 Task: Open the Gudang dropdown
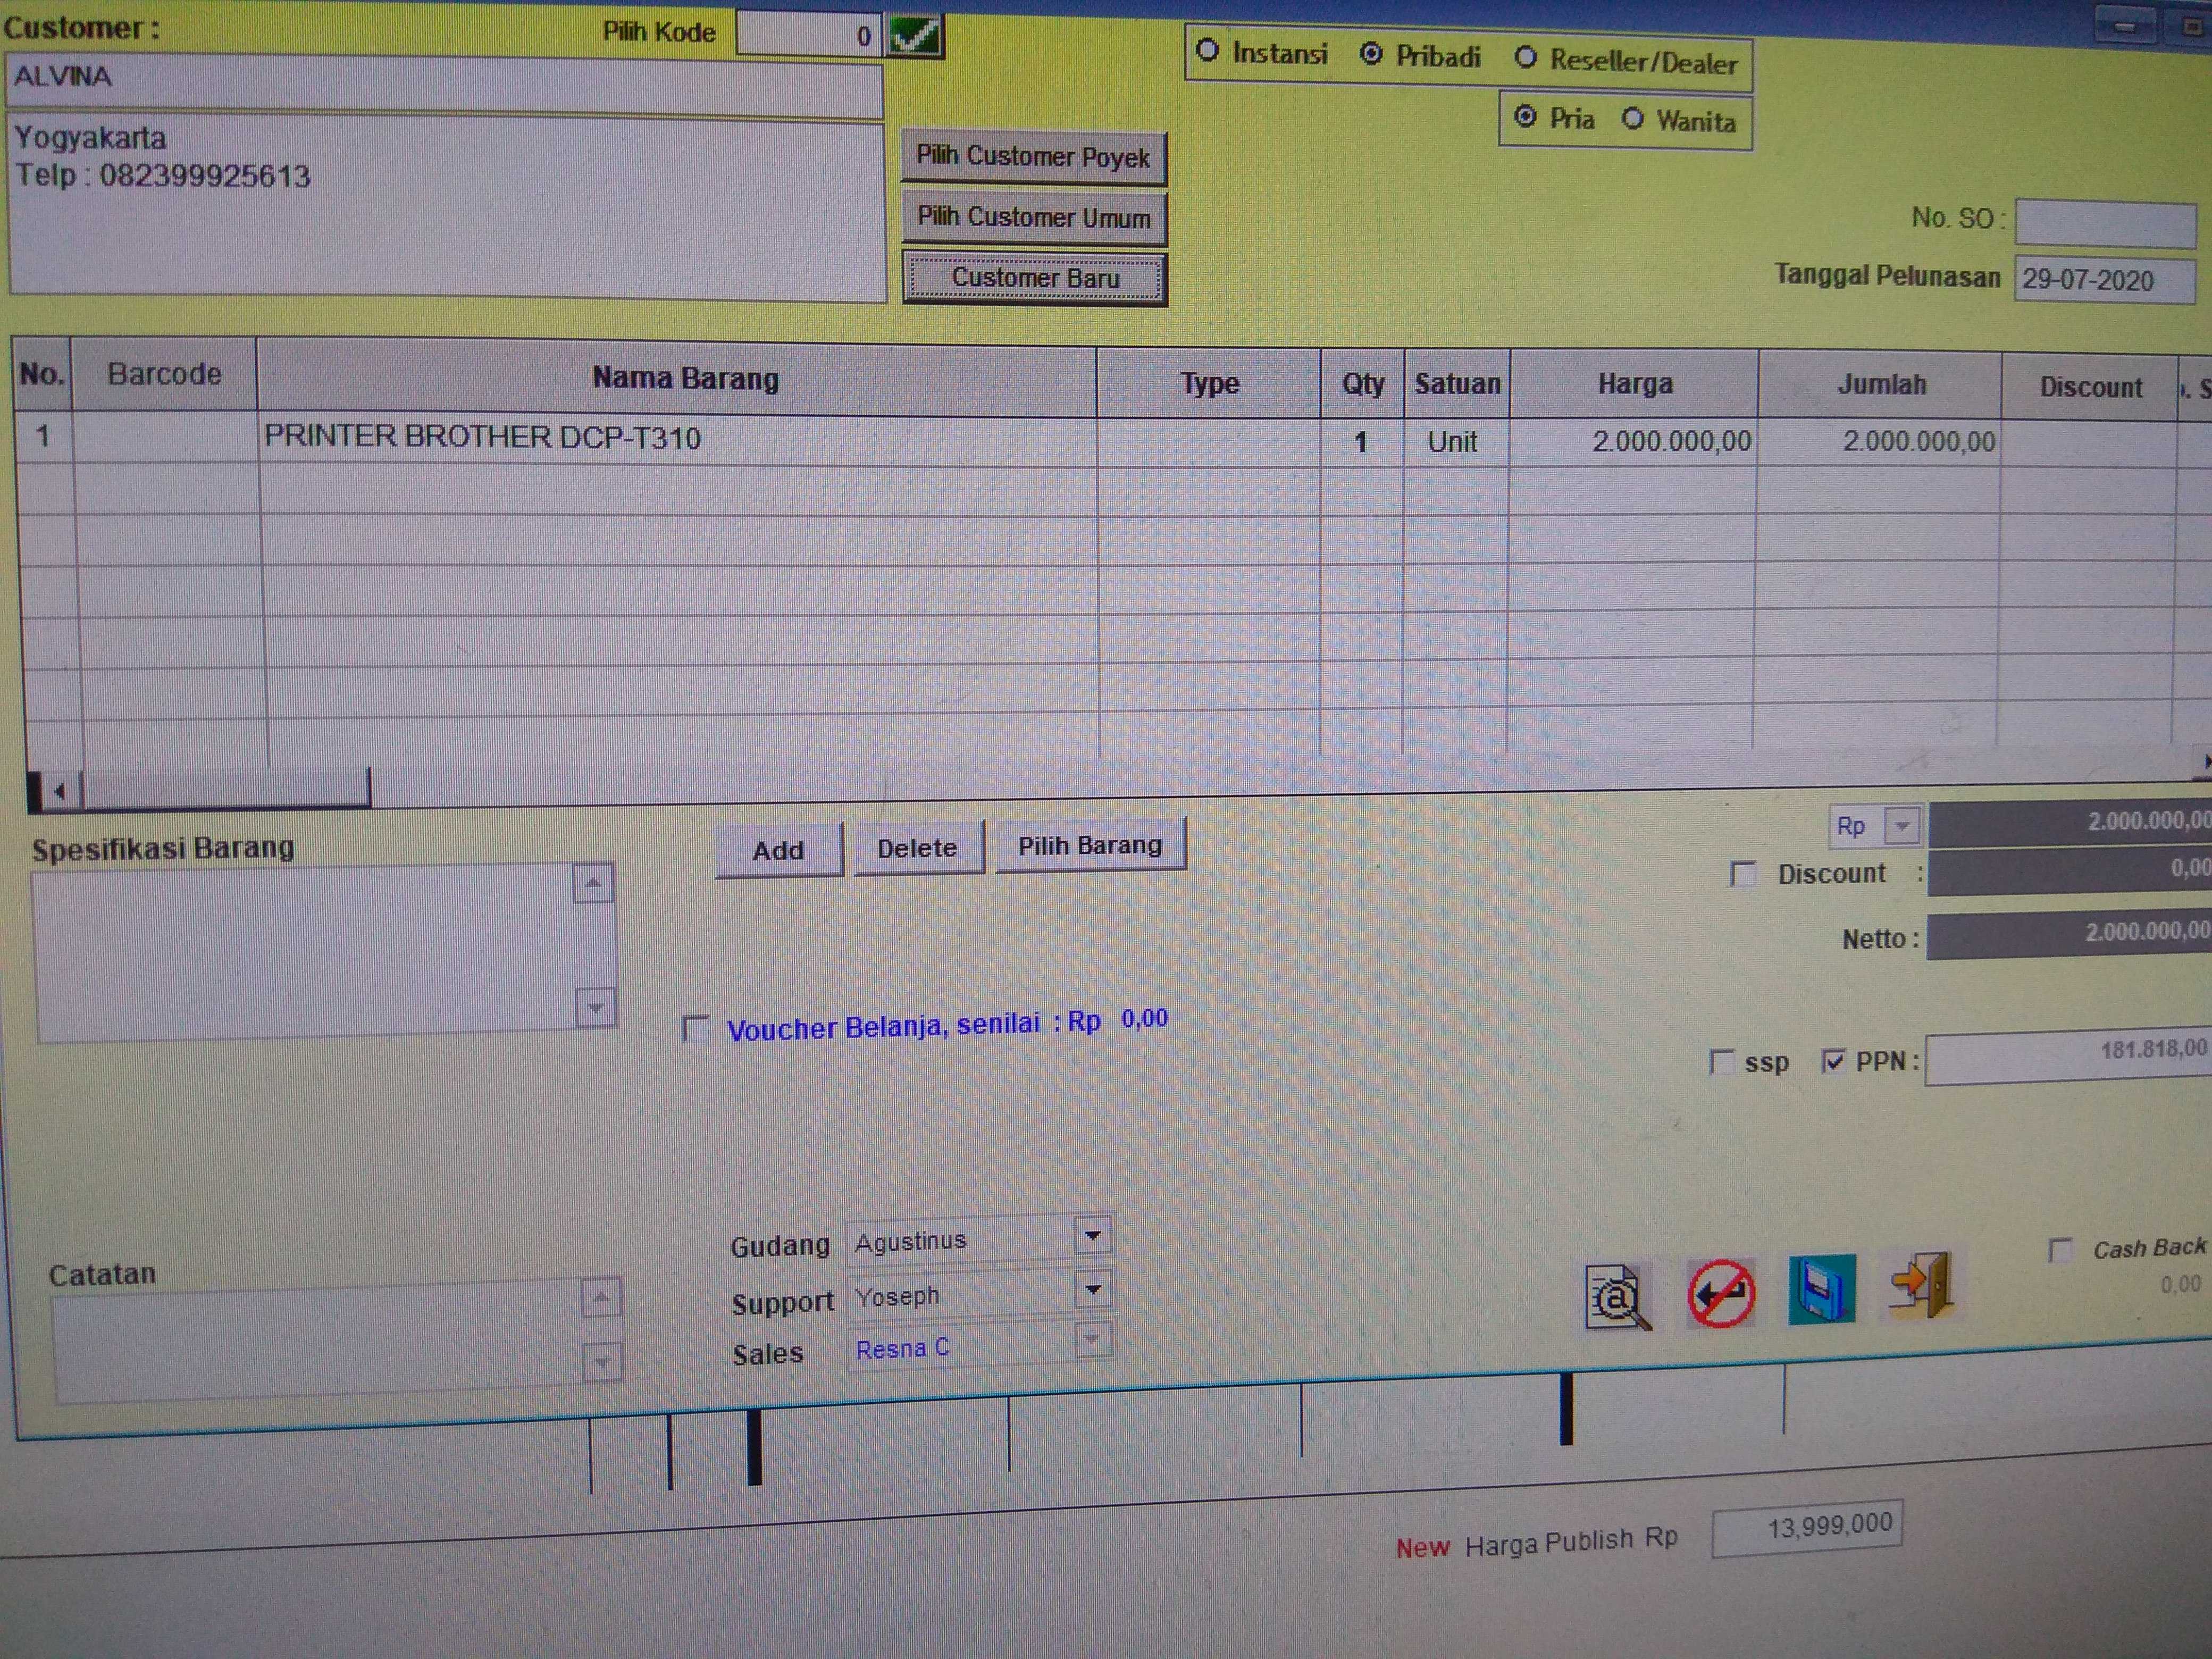click(1093, 1236)
